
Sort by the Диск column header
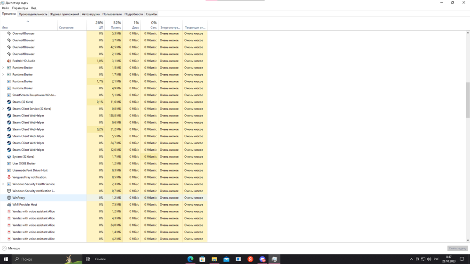click(x=132, y=25)
